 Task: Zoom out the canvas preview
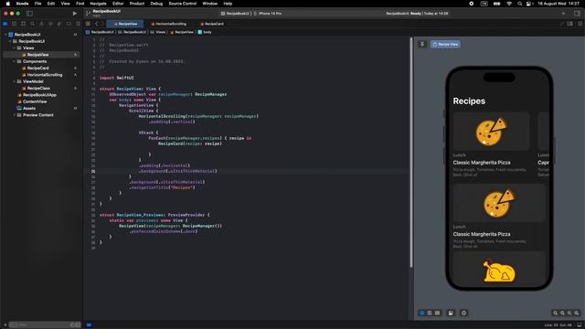(555, 313)
